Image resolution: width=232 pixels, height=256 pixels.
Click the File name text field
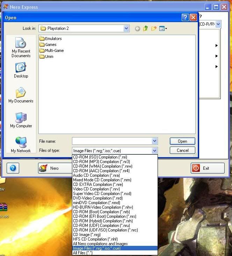(x=112, y=141)
